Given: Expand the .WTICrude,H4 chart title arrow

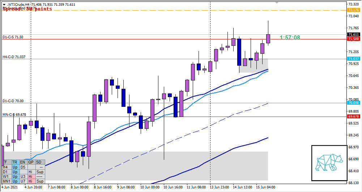Looking at the screenshot, I should tap(4, 4).
